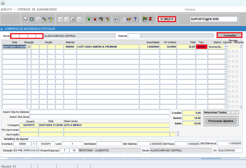246x168 pixels.
Task: Click up arrow stepper beside Aprovação field
Action: point(178,132)
